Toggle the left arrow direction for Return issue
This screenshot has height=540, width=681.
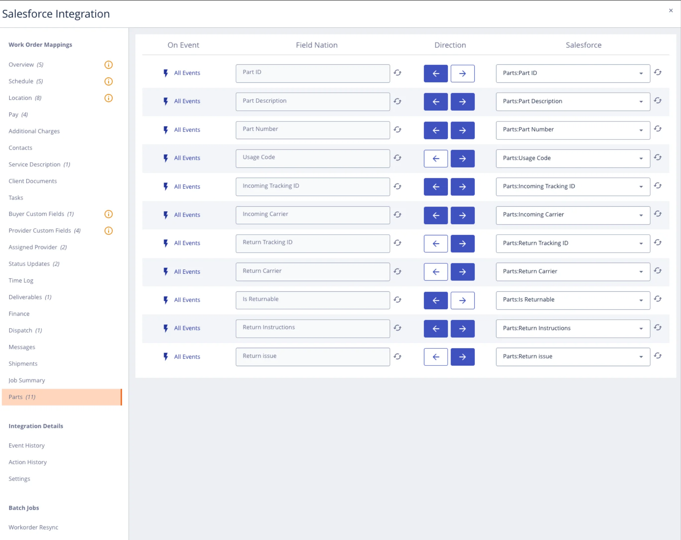(436, 357)
